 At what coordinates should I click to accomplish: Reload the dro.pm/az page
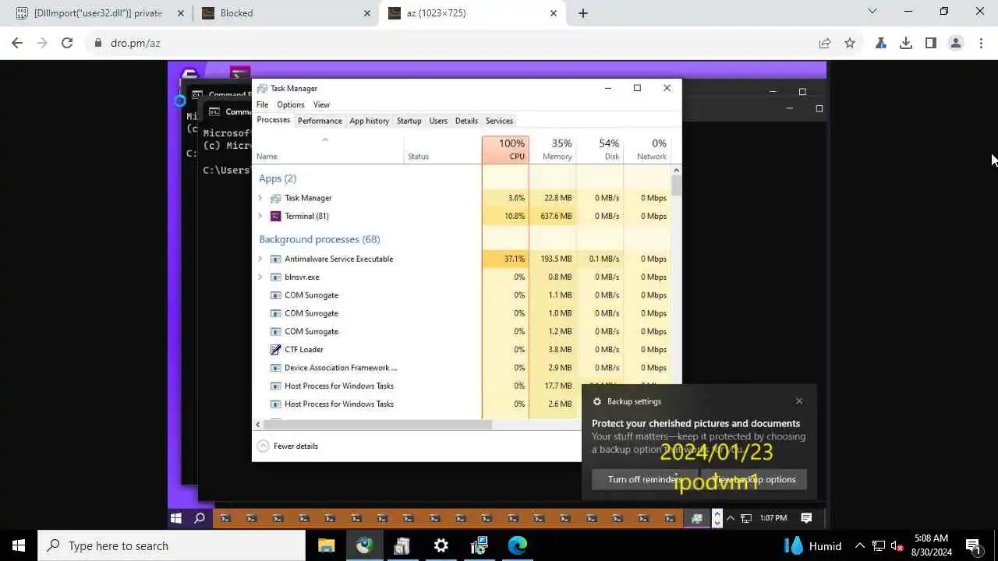click(x=67, y=43)
